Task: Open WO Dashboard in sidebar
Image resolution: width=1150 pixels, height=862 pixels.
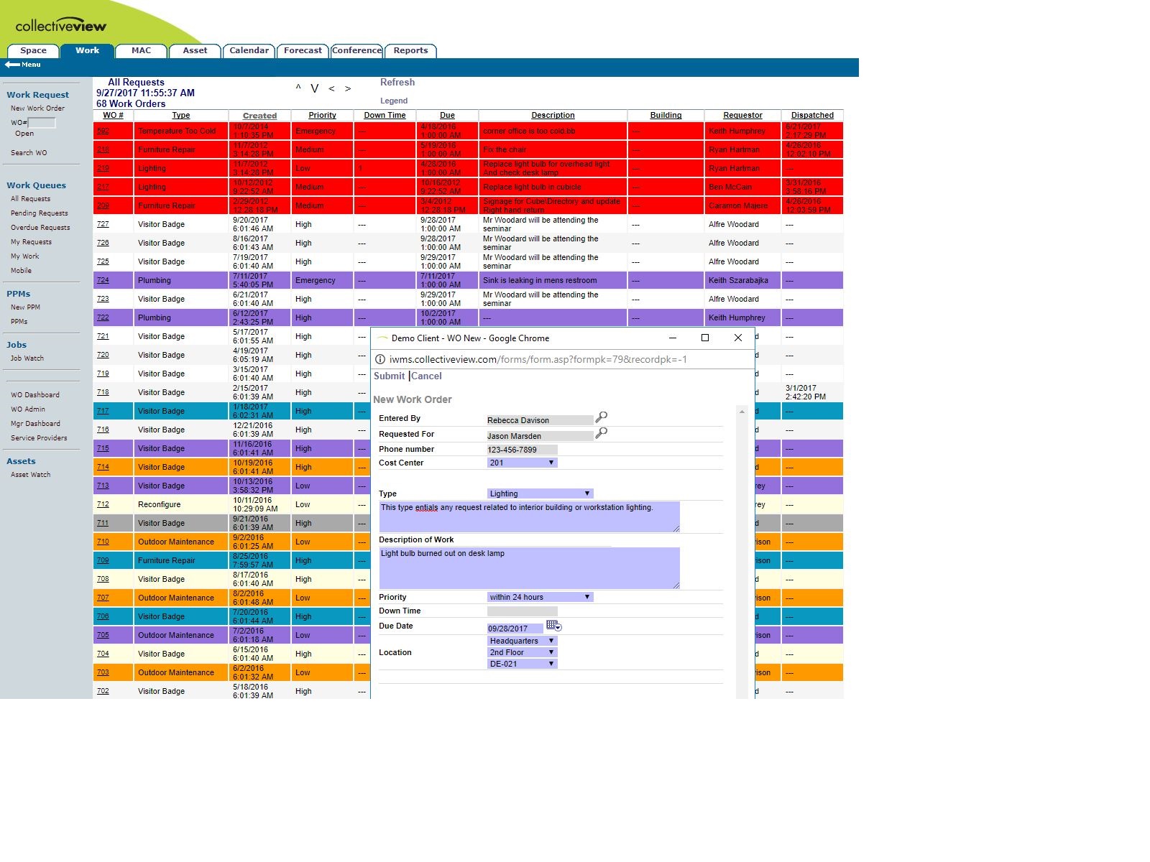Action: coord(35,395)
